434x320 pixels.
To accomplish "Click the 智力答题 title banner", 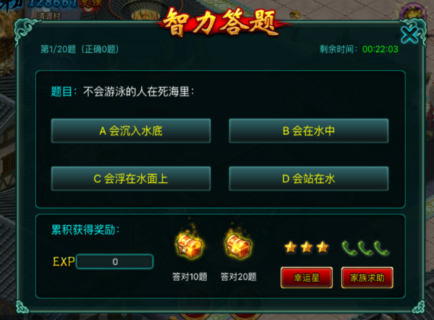I will point(221,23).
